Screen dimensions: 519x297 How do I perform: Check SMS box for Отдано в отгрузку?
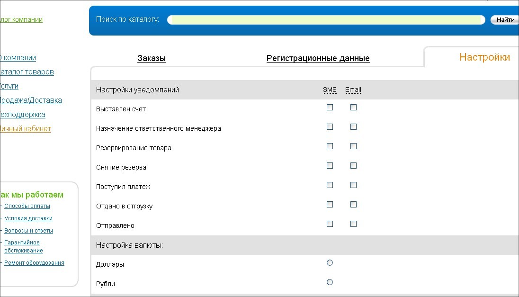pos(330,205)
